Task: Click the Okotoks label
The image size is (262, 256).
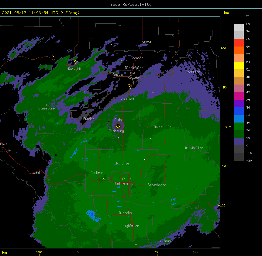Action: [x=125, y=213]
